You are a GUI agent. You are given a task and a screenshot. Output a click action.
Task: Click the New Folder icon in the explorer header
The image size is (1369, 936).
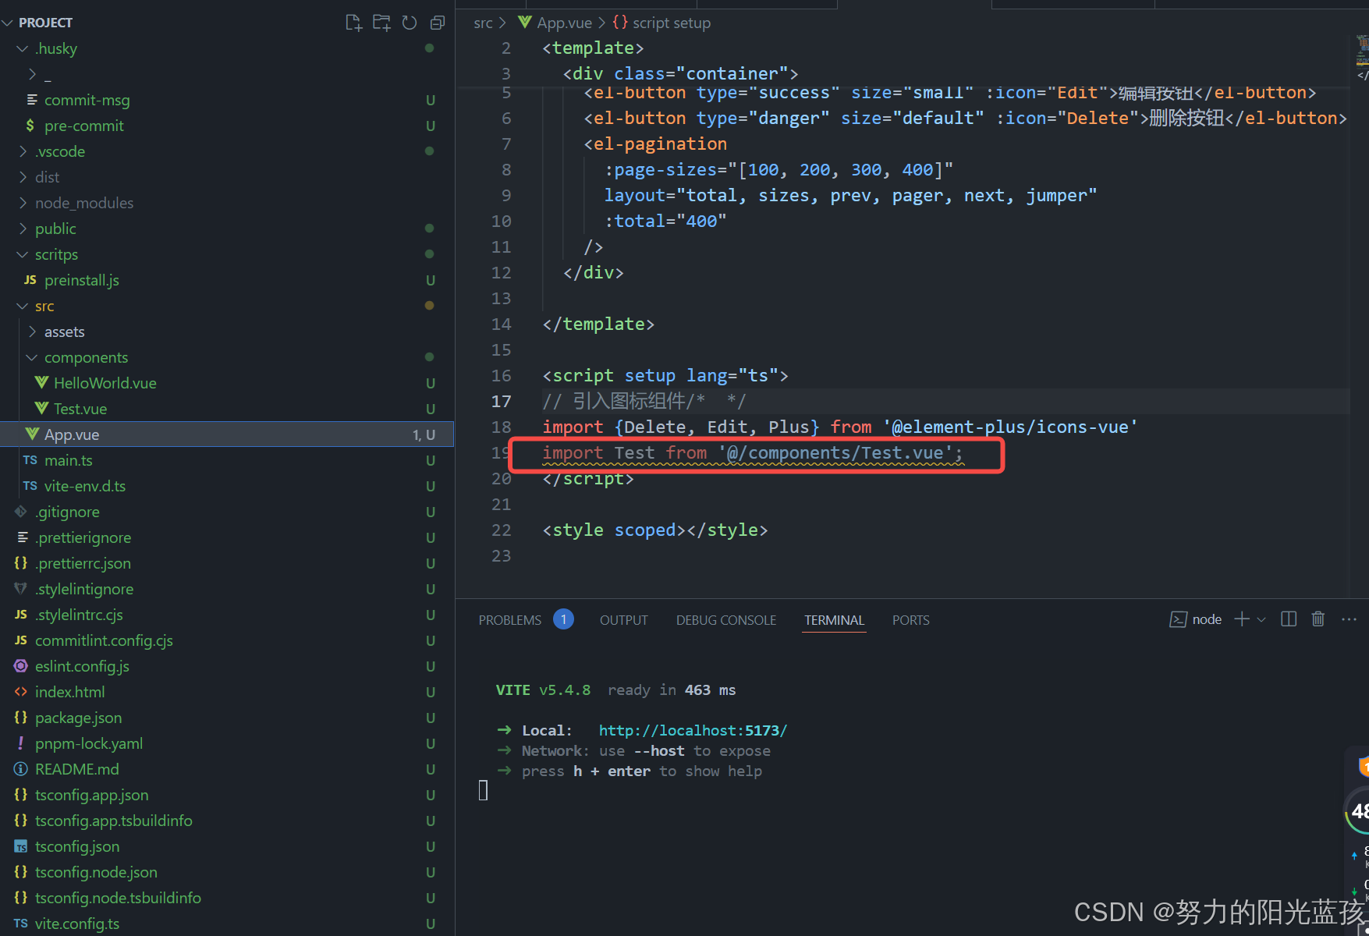click(381, 23)
